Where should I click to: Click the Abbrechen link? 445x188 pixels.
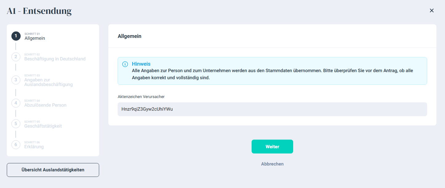(272, 164)
